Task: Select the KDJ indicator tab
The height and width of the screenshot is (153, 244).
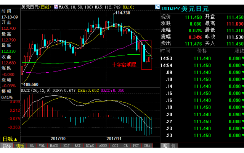Action: tap(66, 145)
